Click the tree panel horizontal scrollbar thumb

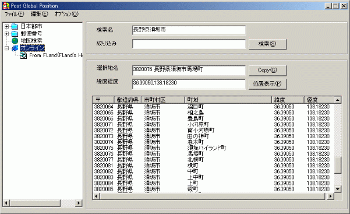click(x=35, y=203)
